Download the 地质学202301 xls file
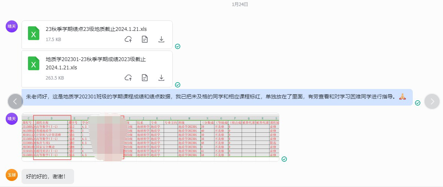Image resolution: width=443 pixels, height=187 pixels. point(161,78)
